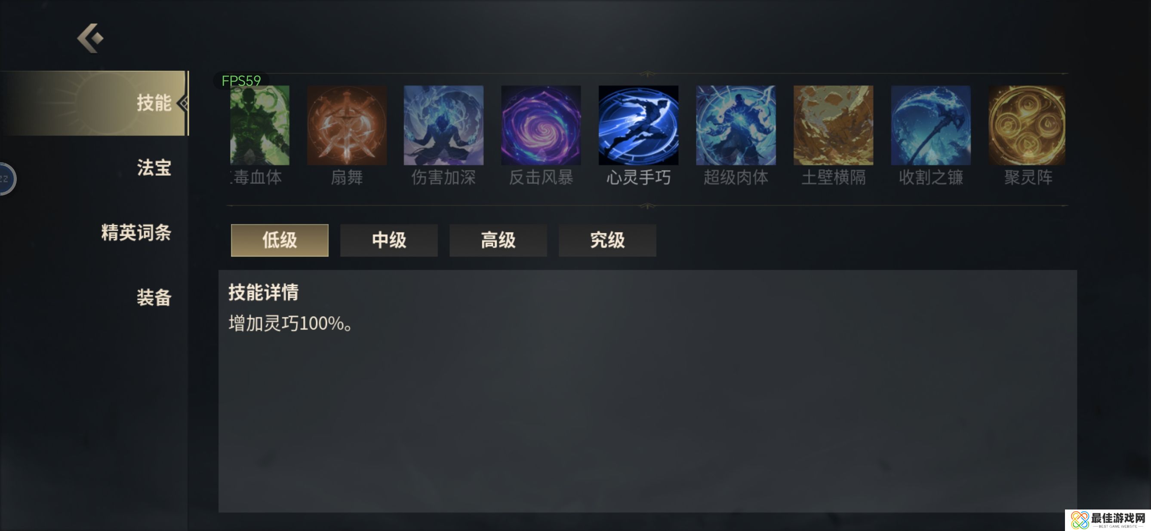The image size is (1151, 531).
Task: Select the 土壁横隔 skill icon
Action: click(833, 125)
